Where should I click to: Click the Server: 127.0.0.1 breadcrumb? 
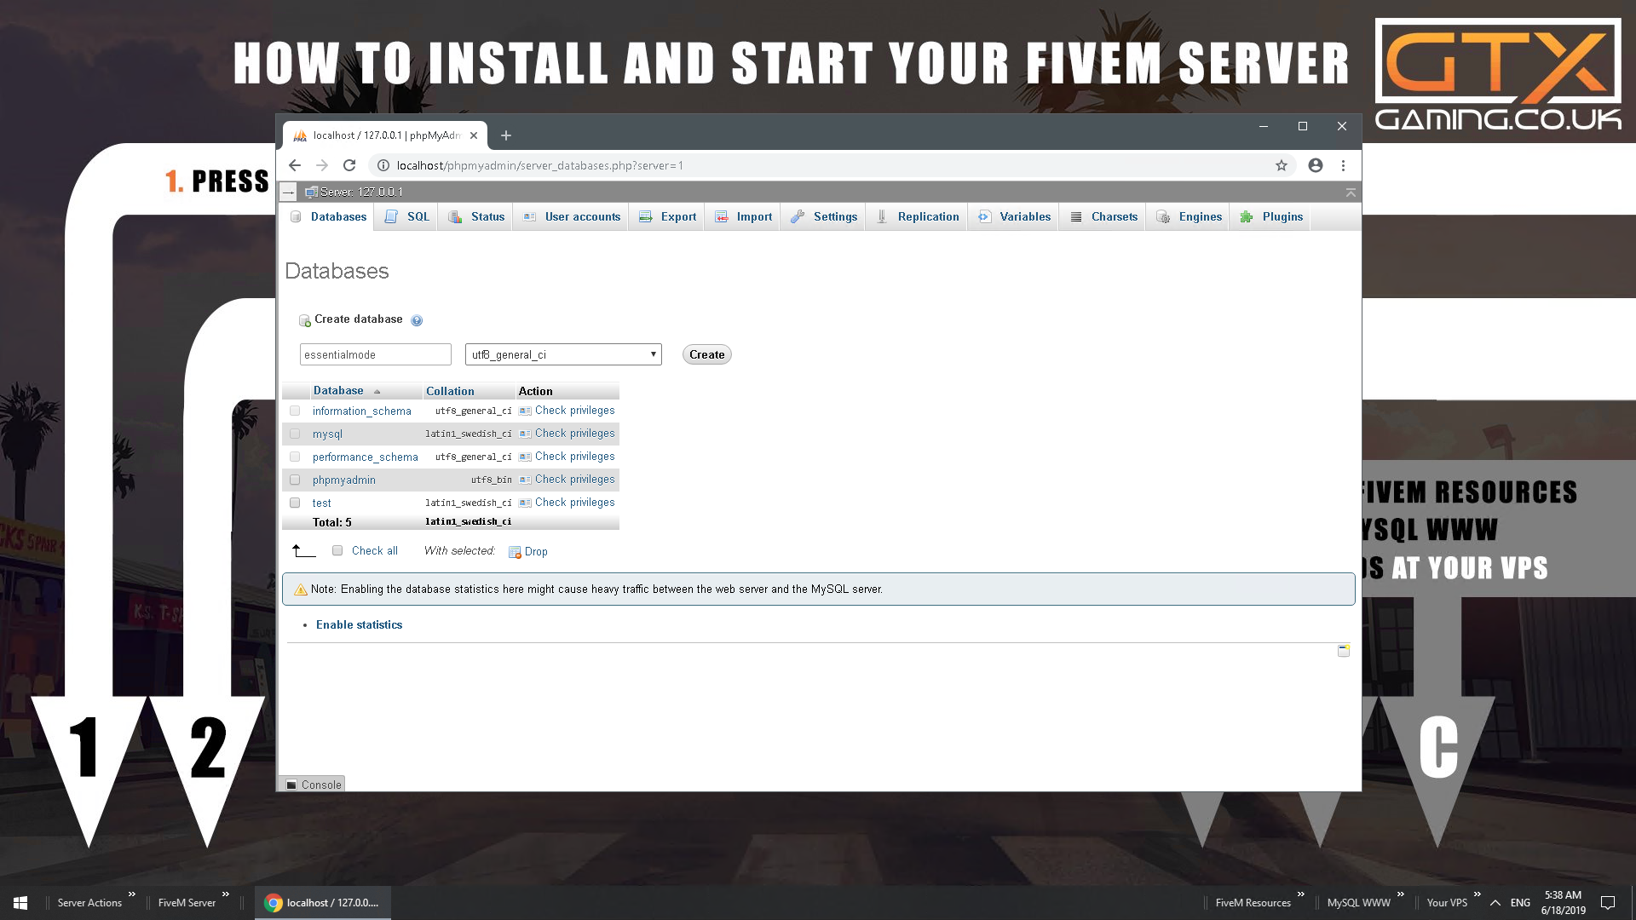(x=354, y=192)
